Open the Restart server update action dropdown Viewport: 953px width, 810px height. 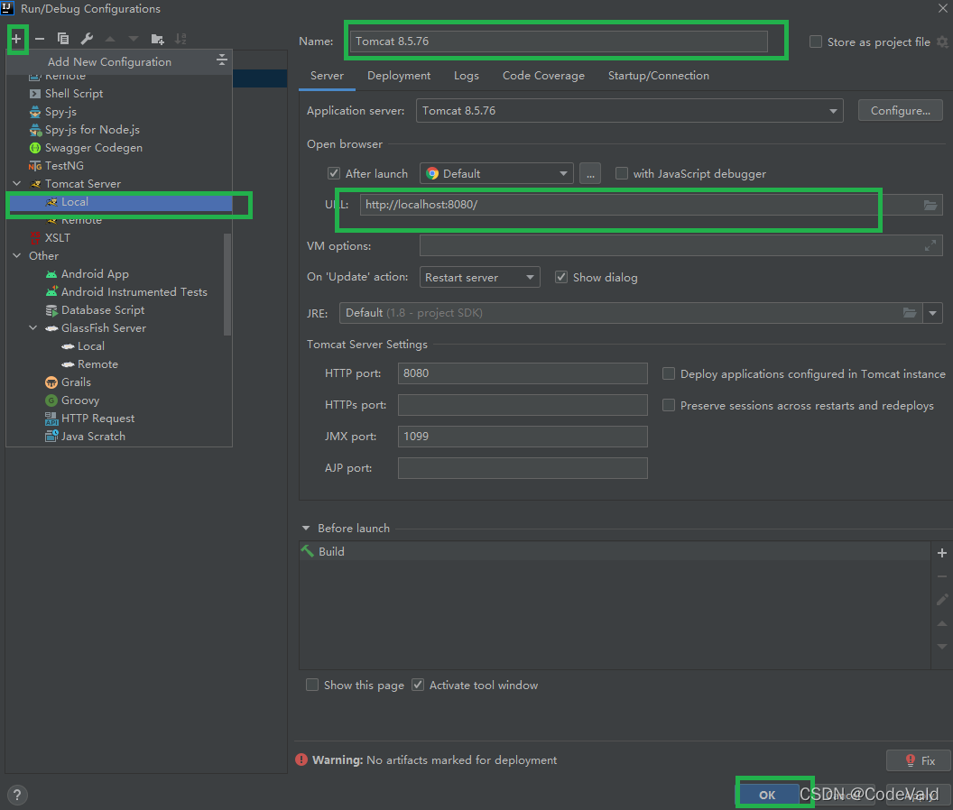479,277
